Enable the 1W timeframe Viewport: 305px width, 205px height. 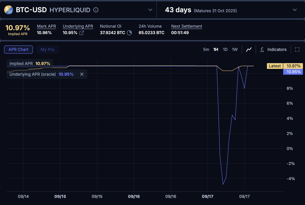pyautogui.click(x=235, y=49)
